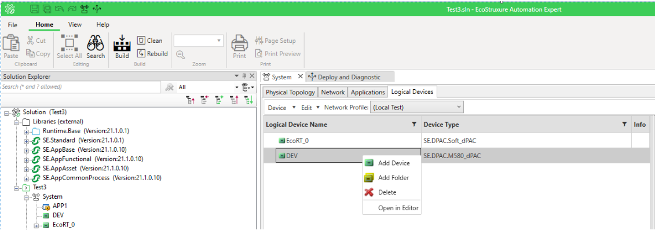Filter the Device Type column
Screen dimensions: 655x234
[624, 125]
